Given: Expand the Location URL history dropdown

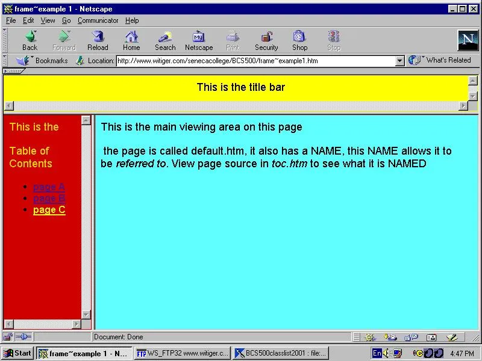Looking at the screenshot, I should pos(399,60).
